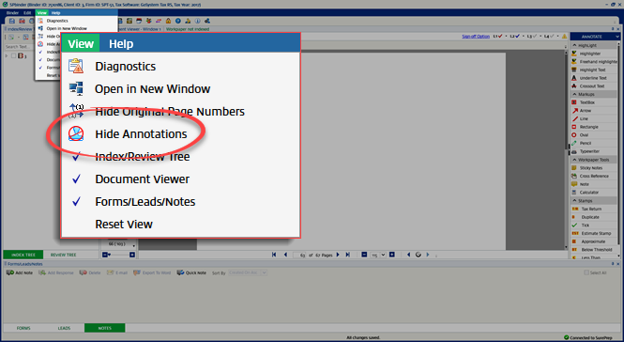
Task: Pick the Underline Text tool
Action: (x=593, y=78)
